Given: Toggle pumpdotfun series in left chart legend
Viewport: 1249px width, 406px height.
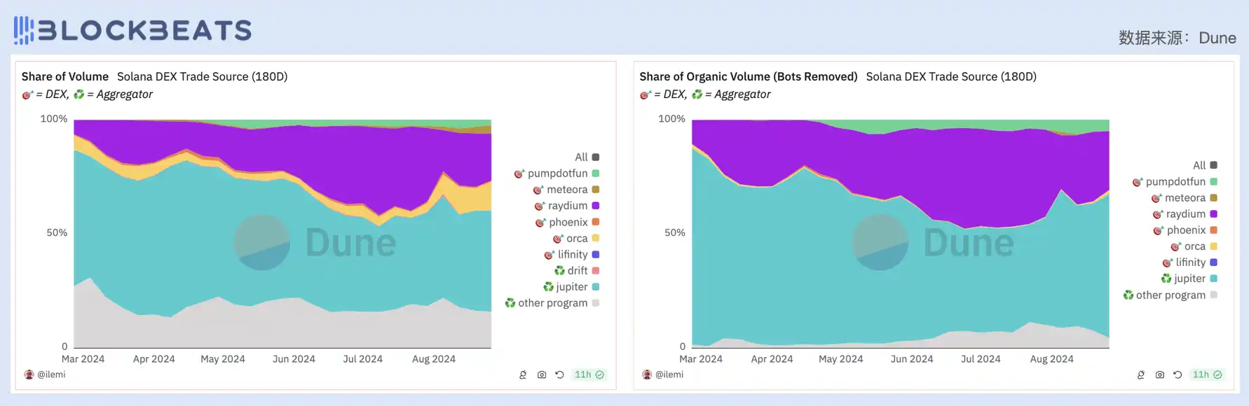Looking at the screenshot, I should 557,174.
